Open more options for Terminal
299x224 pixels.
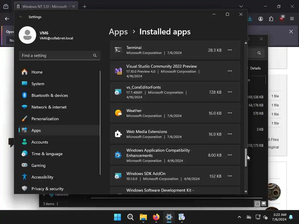[x=230, y=50]
